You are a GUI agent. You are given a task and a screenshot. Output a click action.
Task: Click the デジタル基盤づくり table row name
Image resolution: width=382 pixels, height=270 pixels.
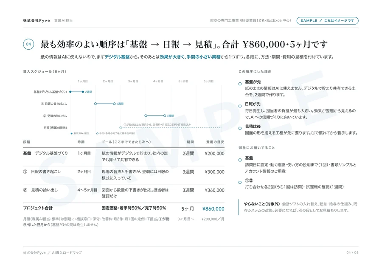(x=51, y=153)
